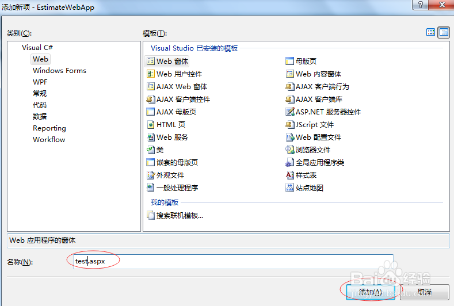This screenshot has width=454, height=306.
Task: Select the 样式表 template icon
Action: 289,175
